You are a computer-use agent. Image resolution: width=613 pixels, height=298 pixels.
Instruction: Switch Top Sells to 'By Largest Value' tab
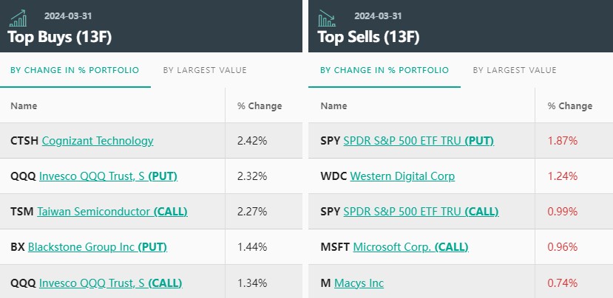tap(515, 70)
